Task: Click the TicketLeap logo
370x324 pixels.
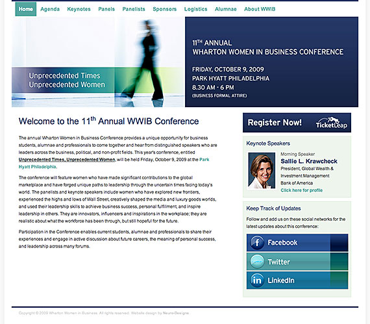Action: click(332, 123)
